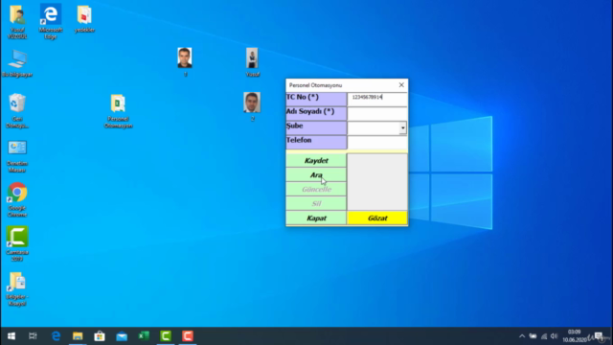613x345 pixels.
Task: Open Task View from the taskbar
Action: (x=33, y=336)
